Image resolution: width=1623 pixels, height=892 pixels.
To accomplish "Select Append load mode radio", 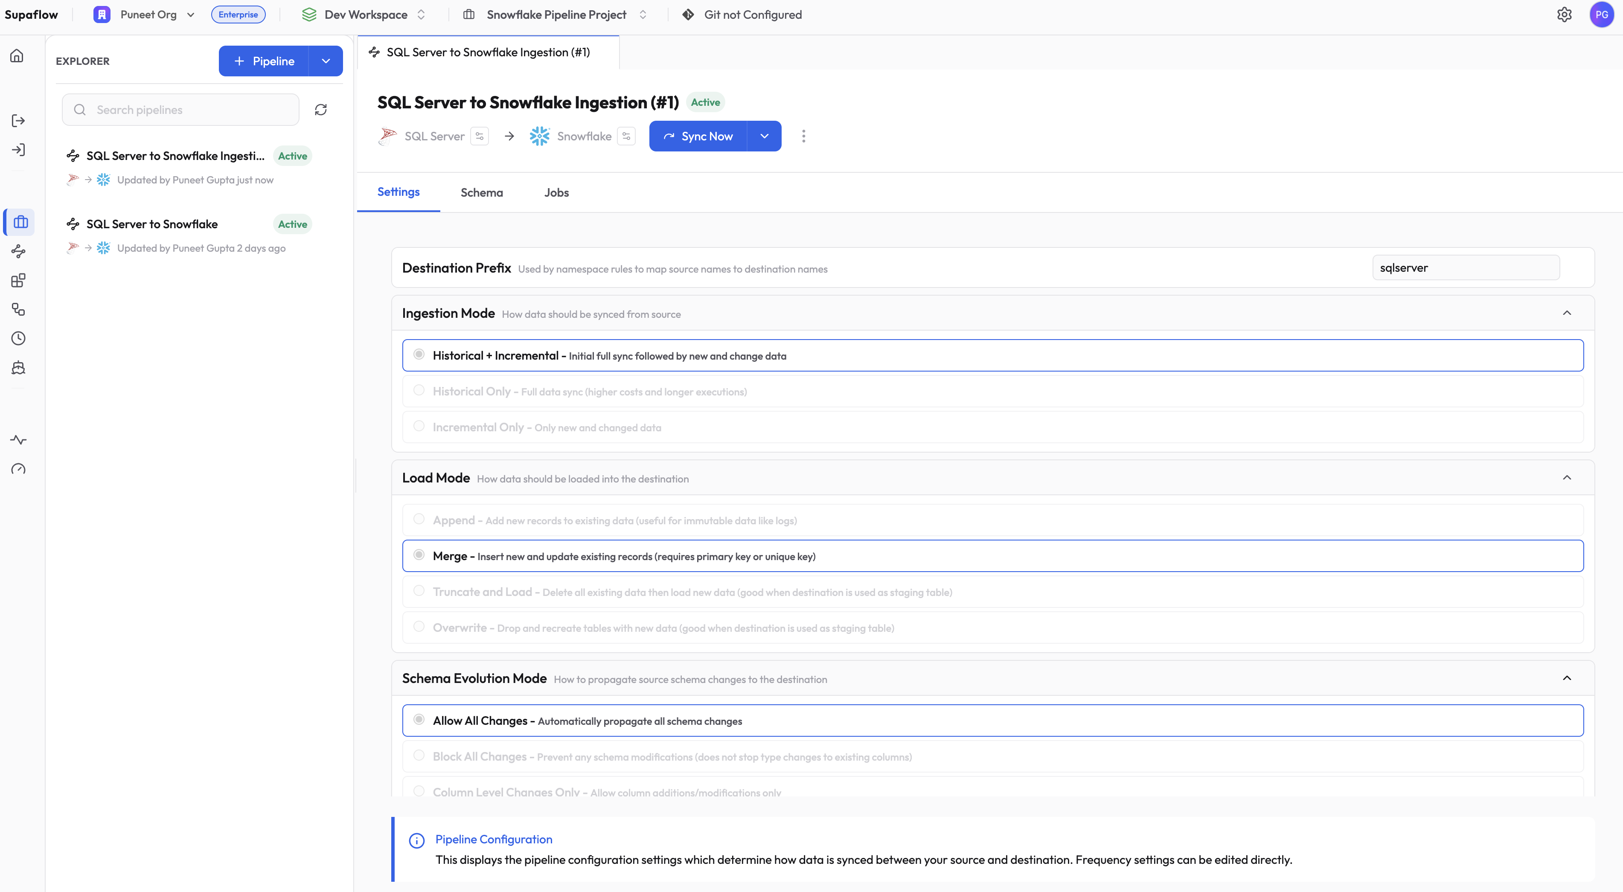I will point(419,520).
